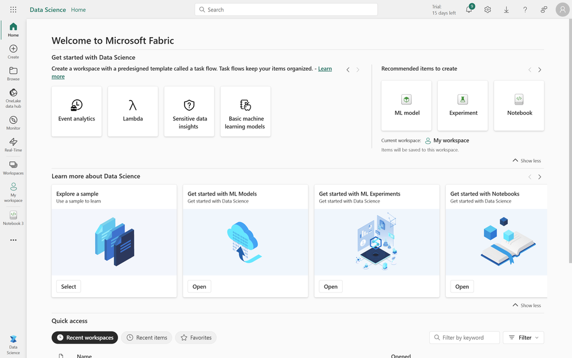
Task: Open Workspaces in the sidebar
Action: point(13,168)
